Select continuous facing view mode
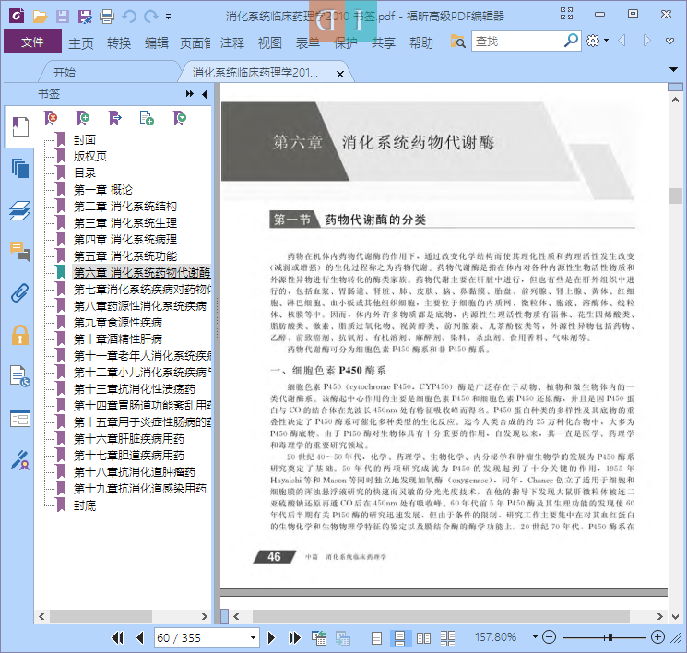 pos(447,638)
